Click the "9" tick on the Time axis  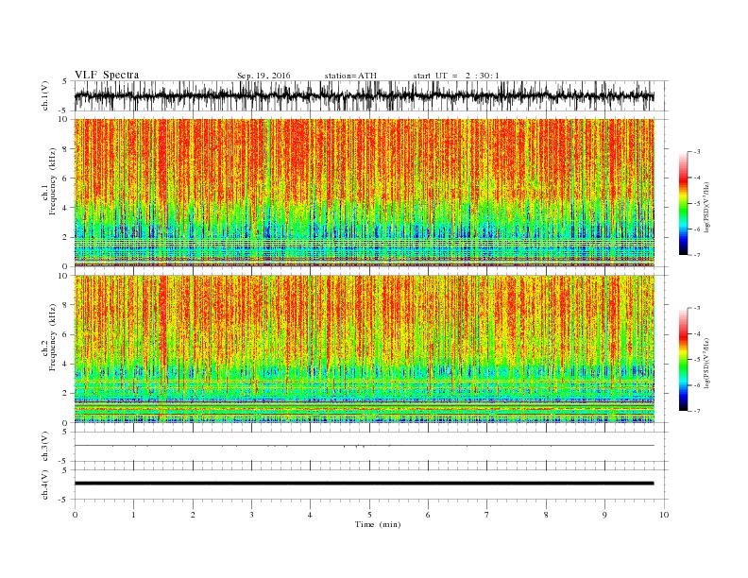[x=604, y=515]
